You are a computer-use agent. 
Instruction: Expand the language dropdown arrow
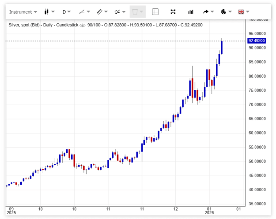pyautogui.click(x=248, y=12)
